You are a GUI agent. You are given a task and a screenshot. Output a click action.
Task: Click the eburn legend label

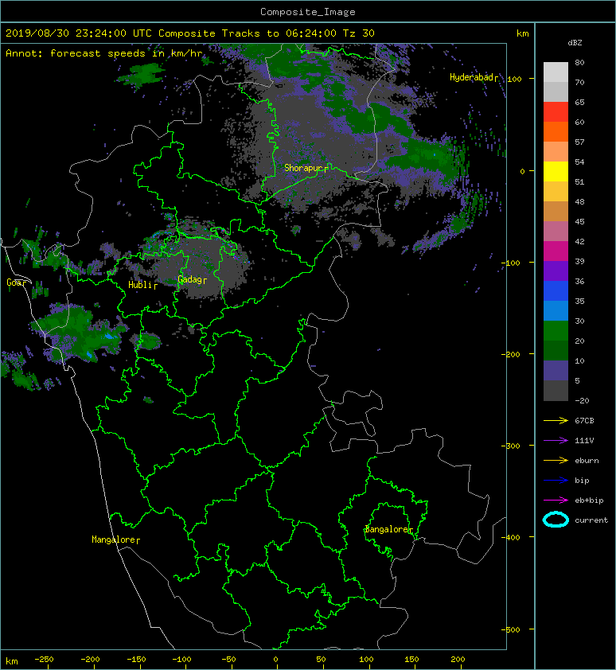pyautogui.click(x=587, y=461)
